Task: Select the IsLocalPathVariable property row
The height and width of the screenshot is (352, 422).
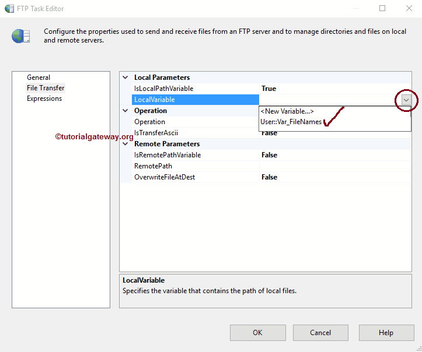Action: click(x=163, y=89)
